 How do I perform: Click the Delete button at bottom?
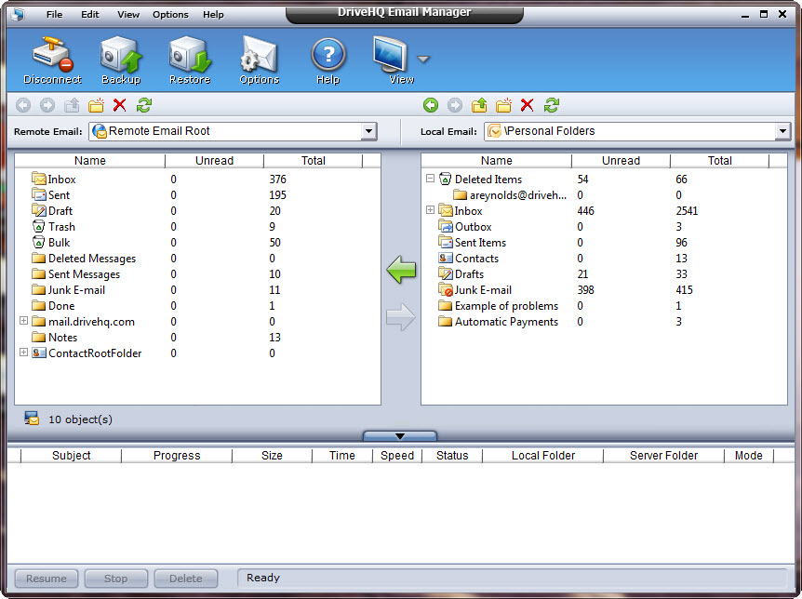click(x=186, y=579)
